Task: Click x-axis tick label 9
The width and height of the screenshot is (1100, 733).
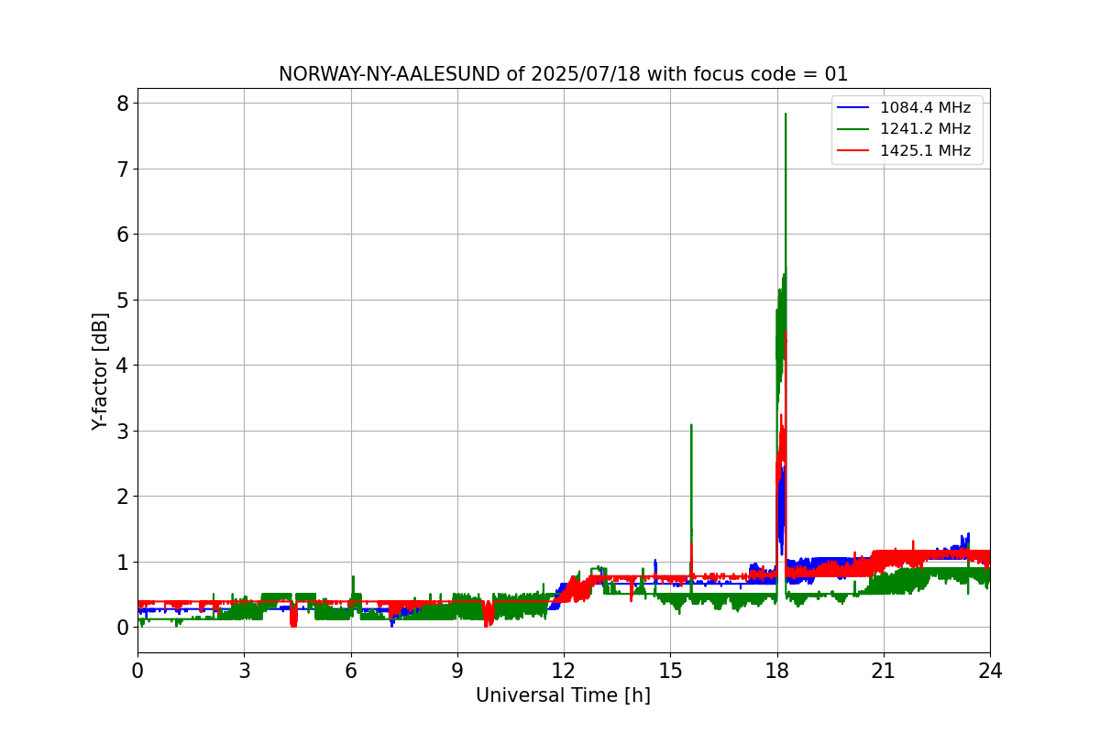Action: pos(457,671)
